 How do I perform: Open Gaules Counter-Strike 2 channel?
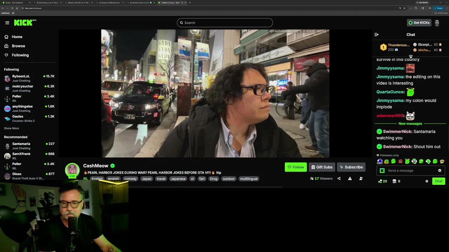[29, 118]
